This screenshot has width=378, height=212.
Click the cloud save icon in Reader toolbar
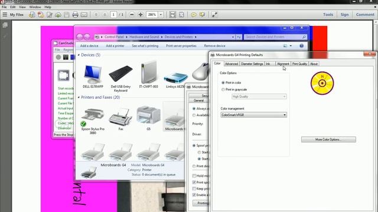(x=58, y=15)
